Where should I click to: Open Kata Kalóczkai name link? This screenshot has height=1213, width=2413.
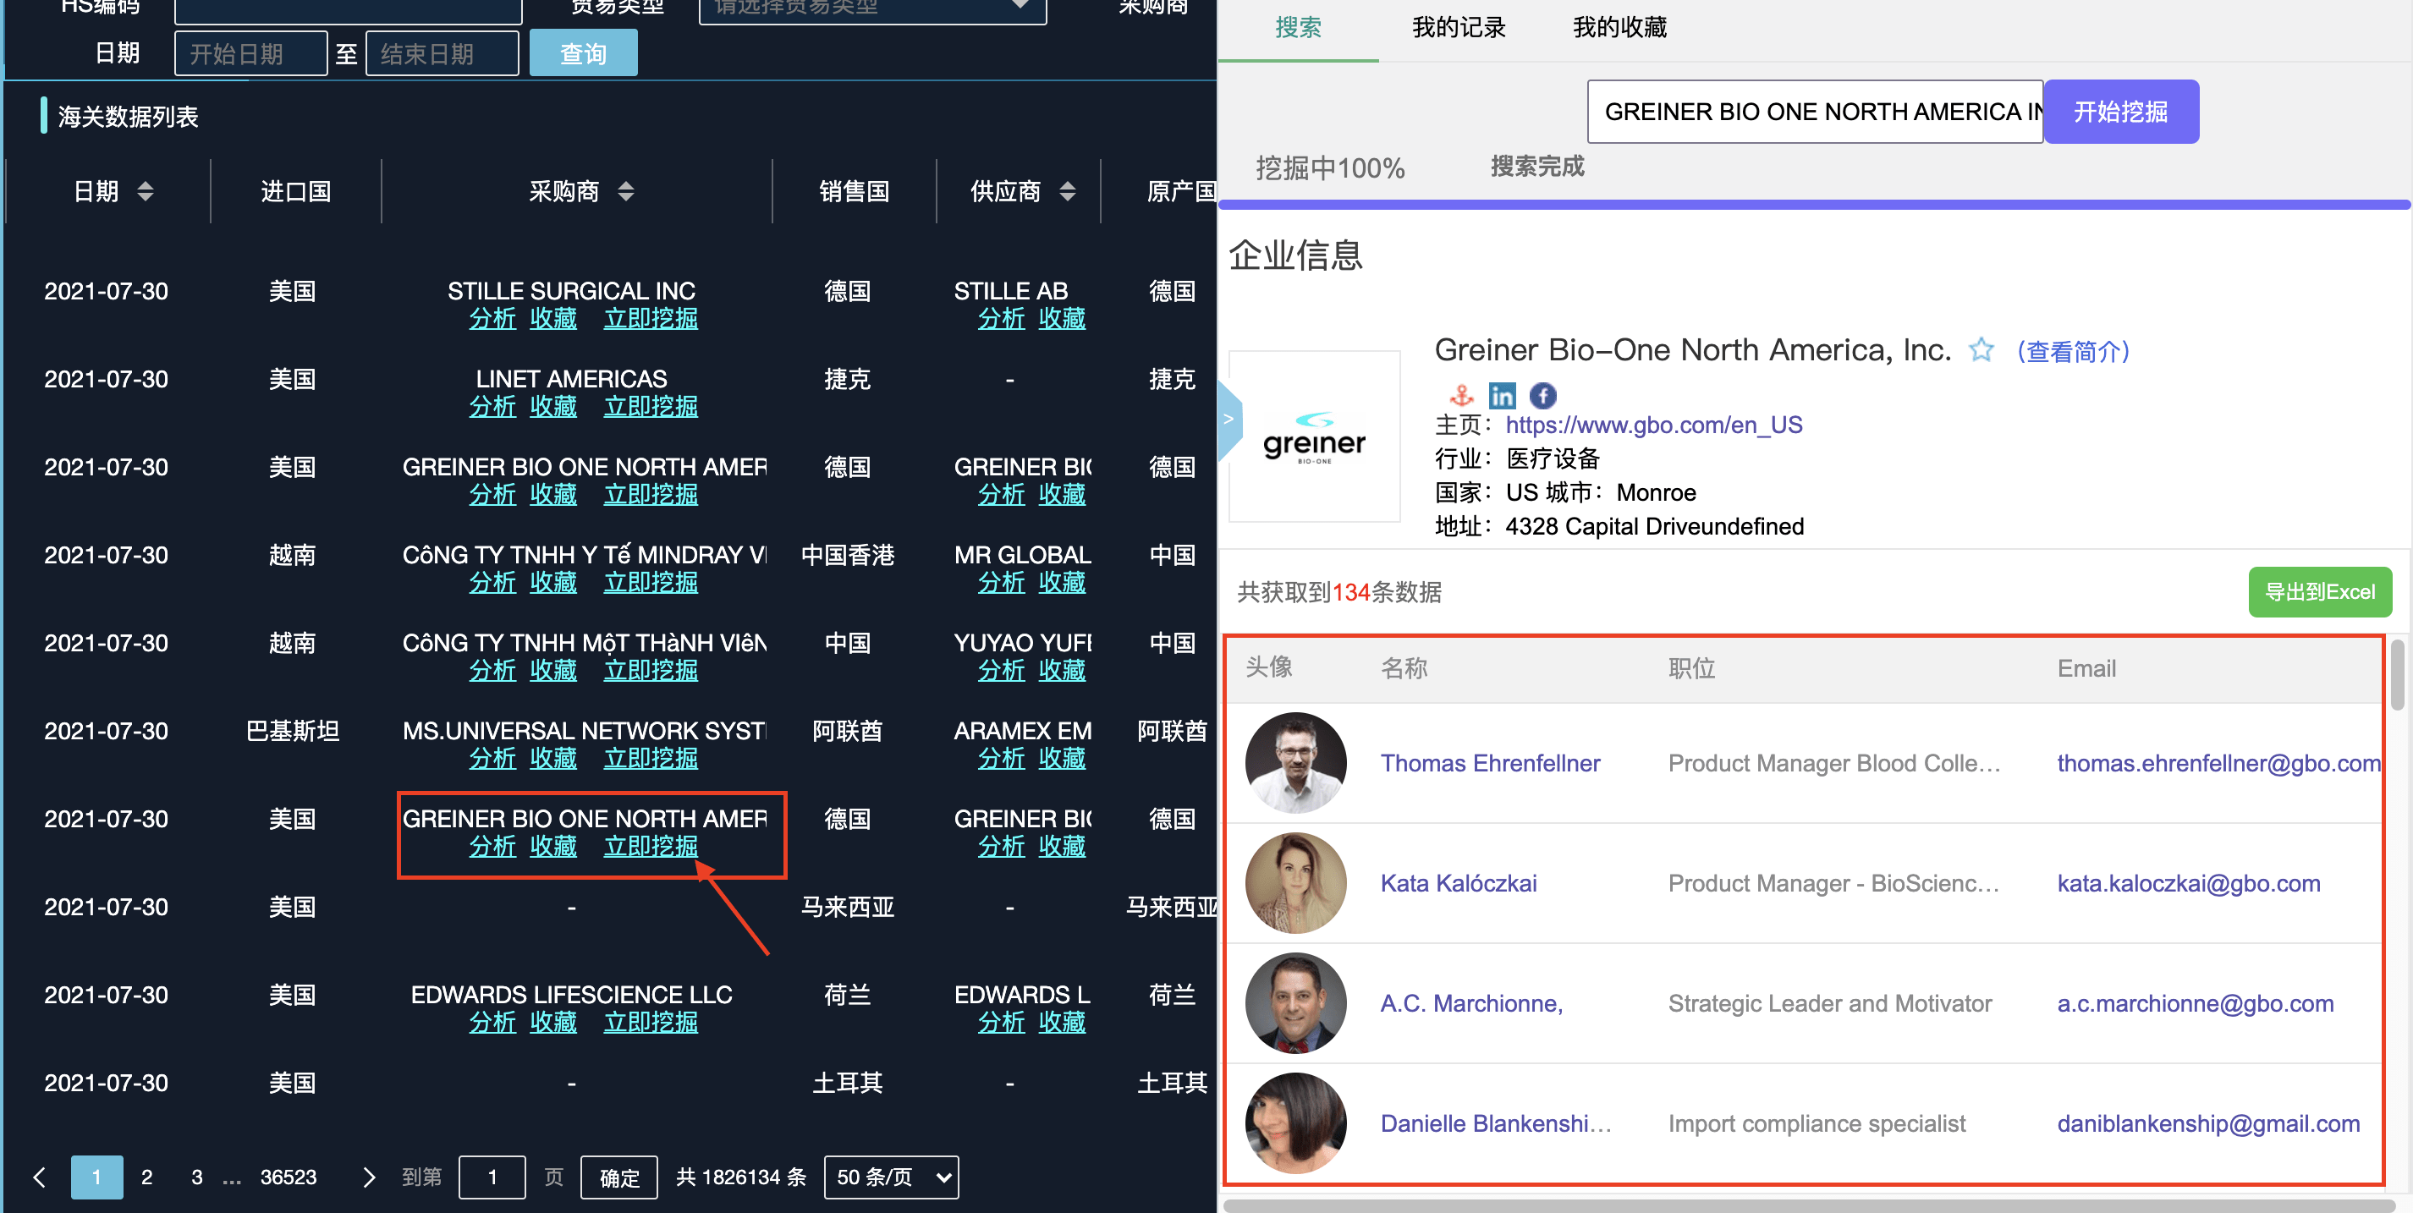1459,883
